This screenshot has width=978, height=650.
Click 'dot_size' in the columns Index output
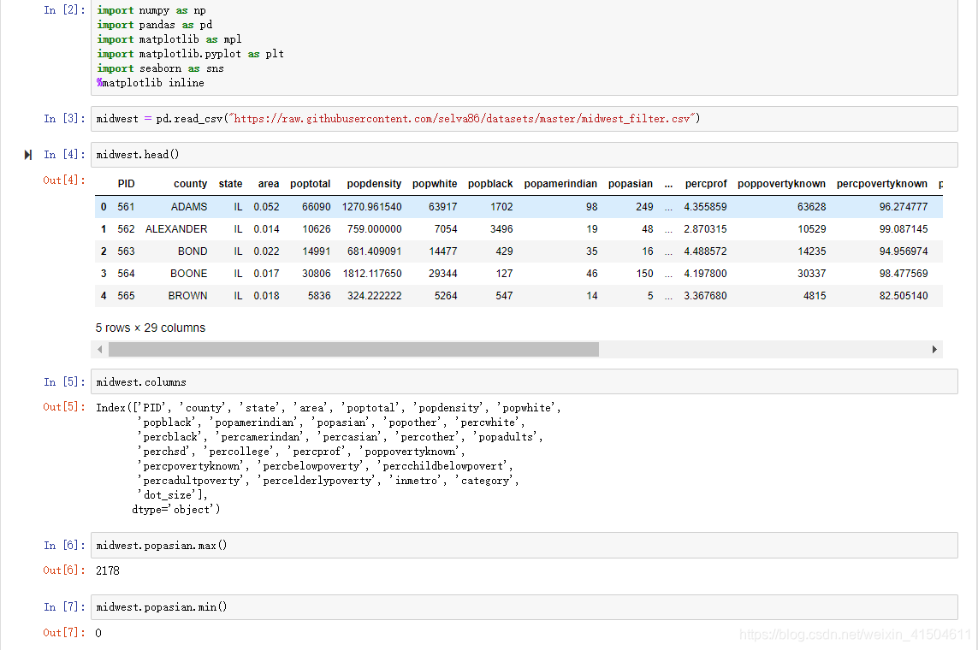coord(168,495)
